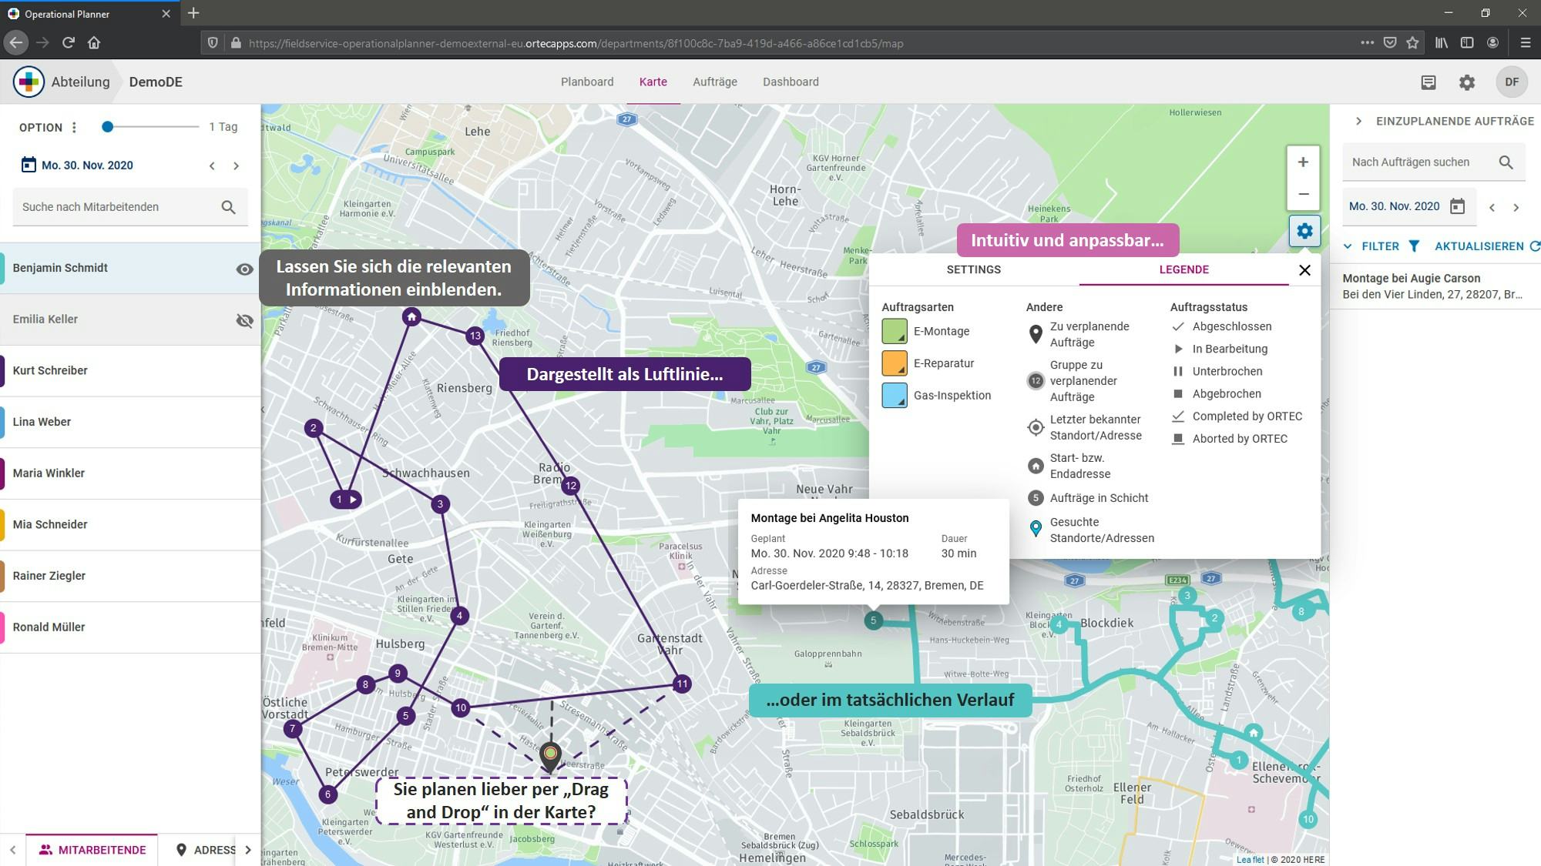This screenshot has width=1541, height=866.
Task: Expand the FILTER section chevron
Action: pos(1348,246)
